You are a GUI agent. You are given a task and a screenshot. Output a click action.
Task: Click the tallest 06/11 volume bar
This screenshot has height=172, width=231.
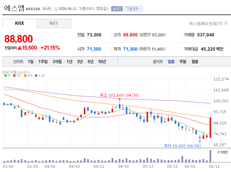point(210,156)
